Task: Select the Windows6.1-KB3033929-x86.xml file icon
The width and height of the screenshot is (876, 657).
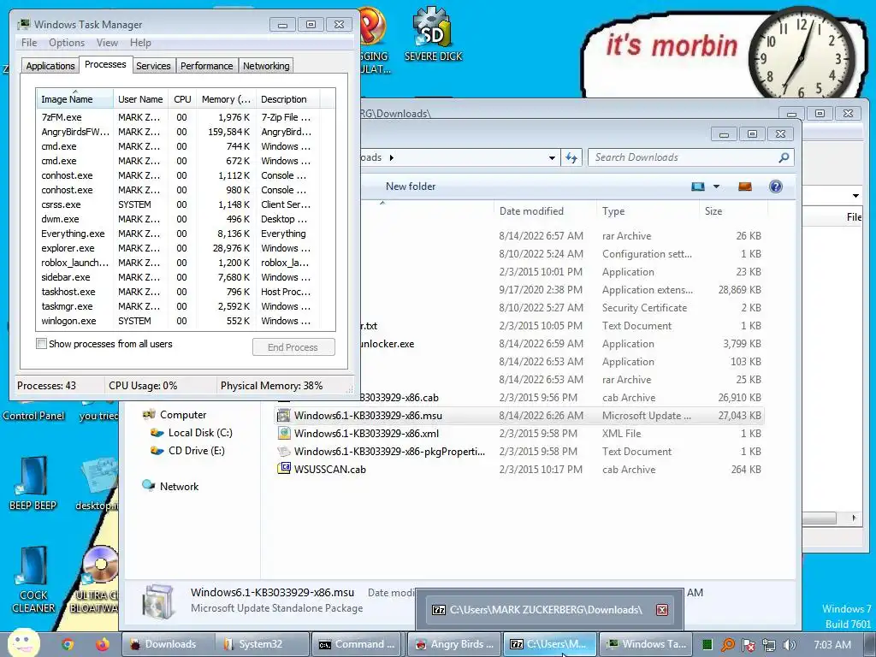Action: pos(284,433)
